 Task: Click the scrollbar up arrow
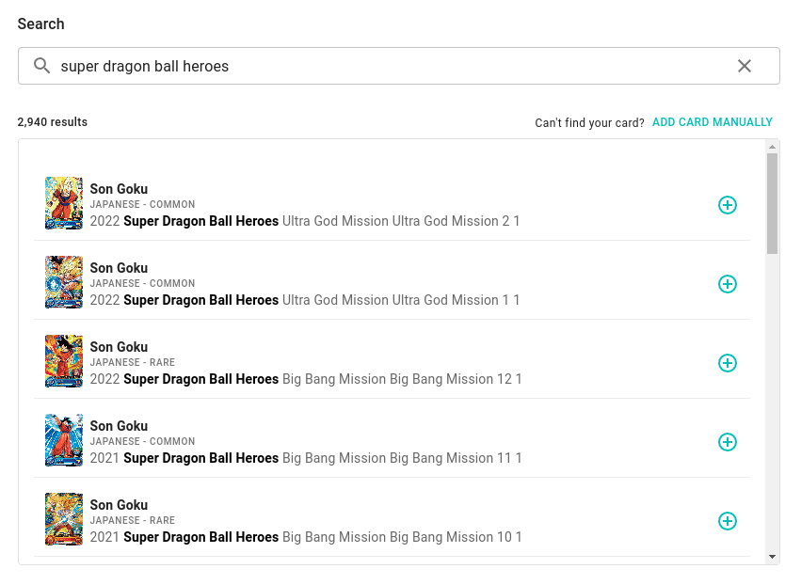pos(772,147)
